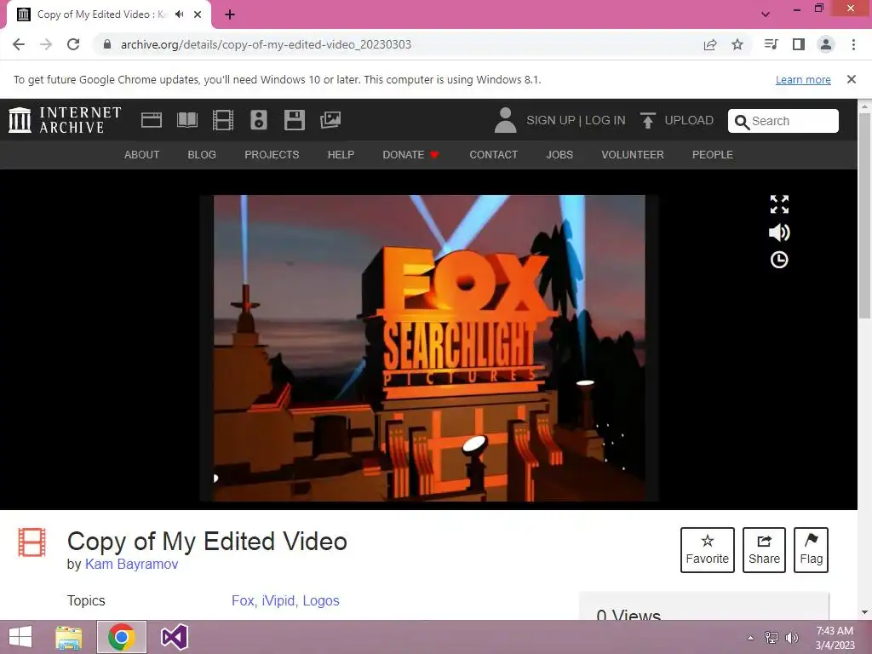The image size is (872, 654).
Task: Open the Images icon in the nav
Action: point(330,119)
